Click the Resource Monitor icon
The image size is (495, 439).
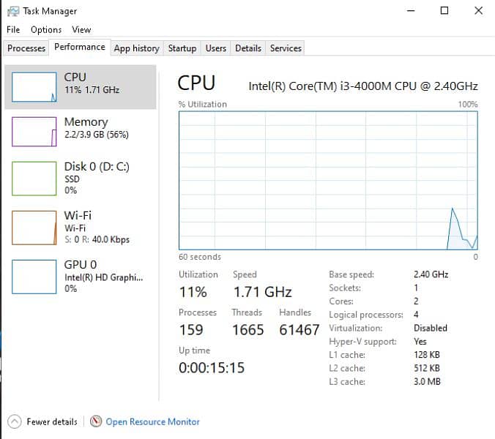(96, 421)
